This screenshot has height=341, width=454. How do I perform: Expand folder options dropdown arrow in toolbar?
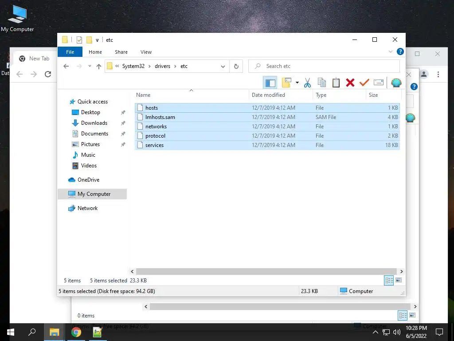(x=297, y=83)
